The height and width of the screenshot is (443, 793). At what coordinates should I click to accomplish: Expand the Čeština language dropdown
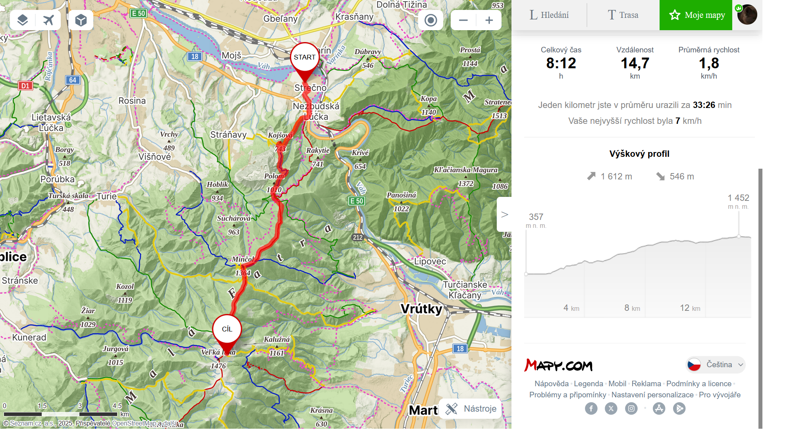click(x=716, y=364)
